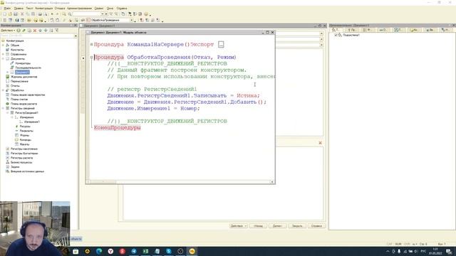Expand the Справочники tree node
This screenshot has height=256, width=456.
(3, 54)
